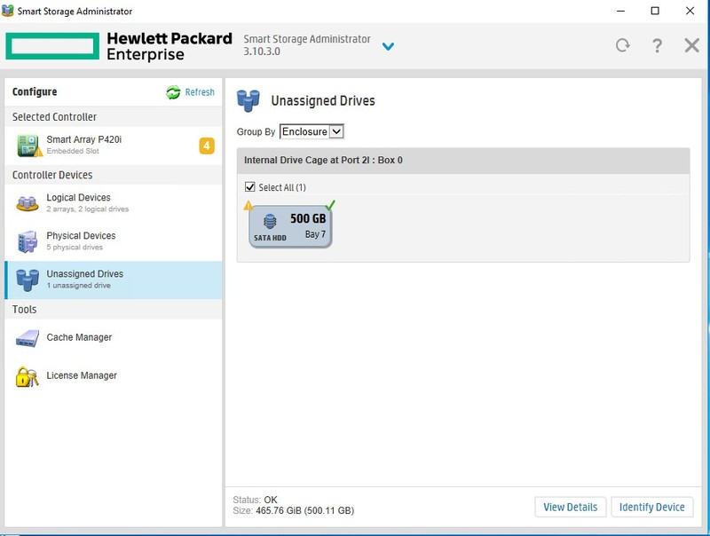Open the License Manager padlock icon

pos(28,376)
